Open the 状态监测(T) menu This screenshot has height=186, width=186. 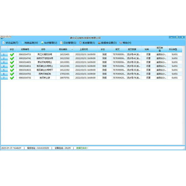pyautogui.click(x=11, y=43)
